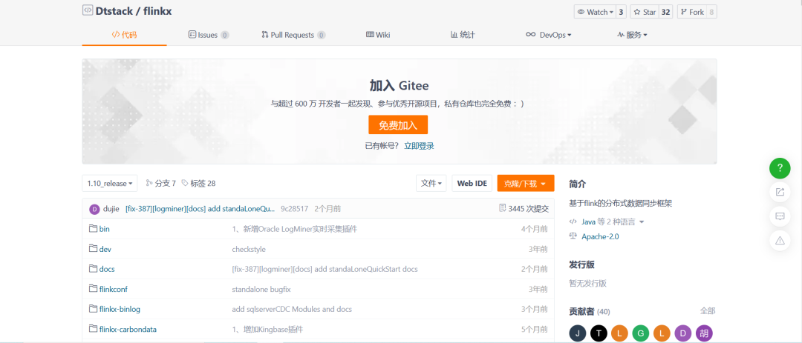802x343 pixels.
Task: Click the 全部 contributors link
Action: [708, 311]
